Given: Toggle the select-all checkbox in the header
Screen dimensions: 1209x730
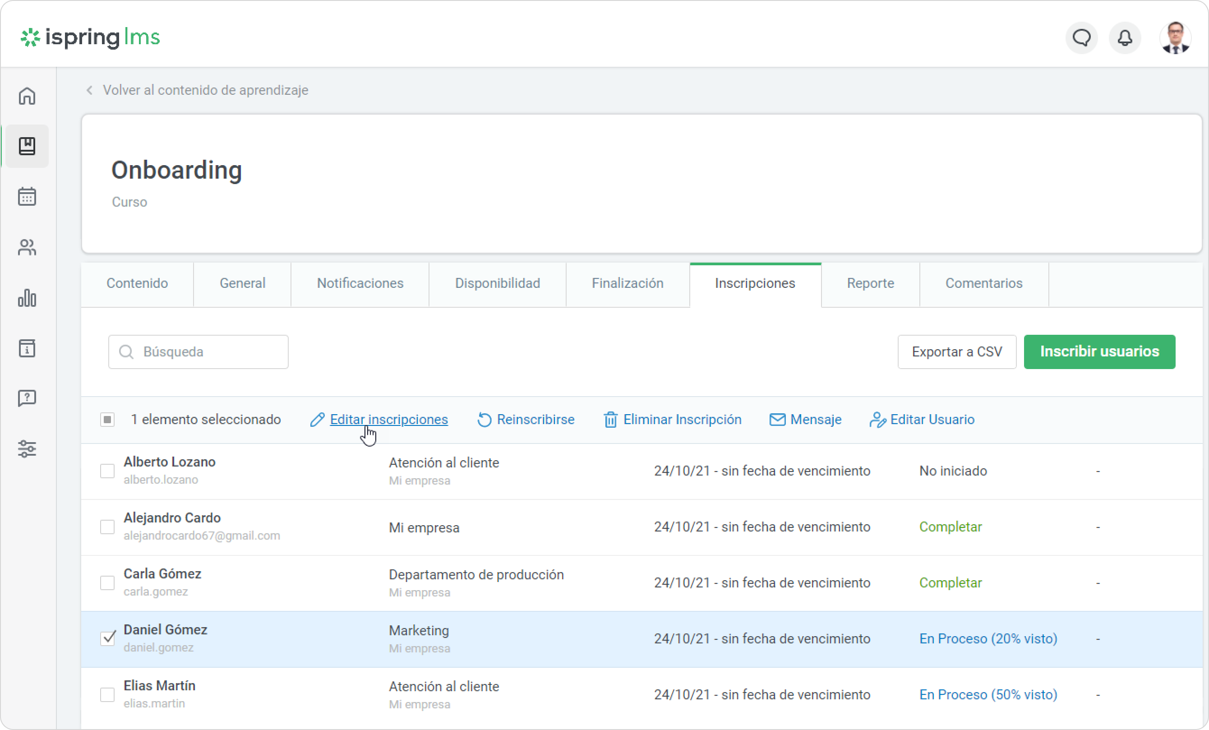Looking at the screenshot, I should point(107,420).
